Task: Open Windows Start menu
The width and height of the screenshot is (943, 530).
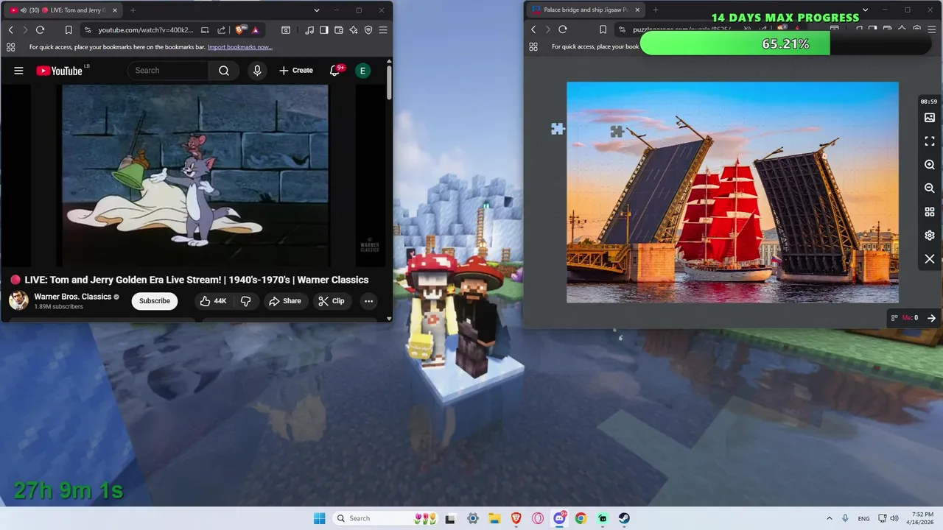Action: [319, 518]
